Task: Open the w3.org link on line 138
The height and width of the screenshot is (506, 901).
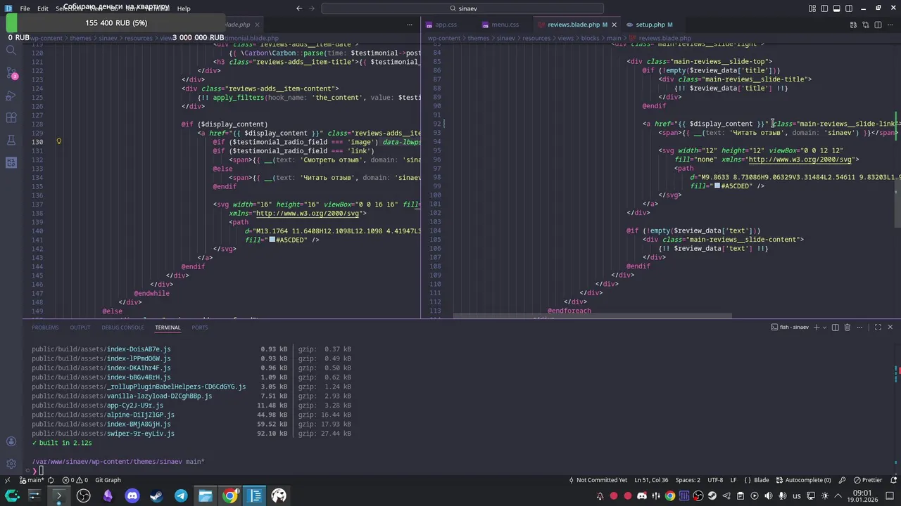Action: (308, 214)
